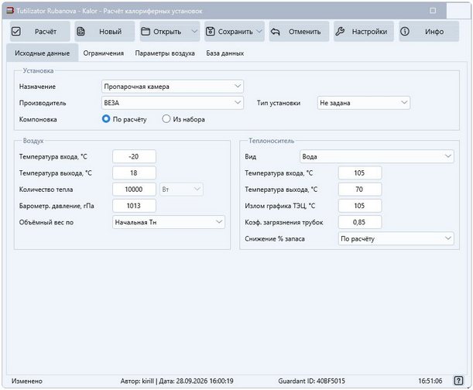
Task: Click coolant outlet temperature field 70
Action: 360,189
